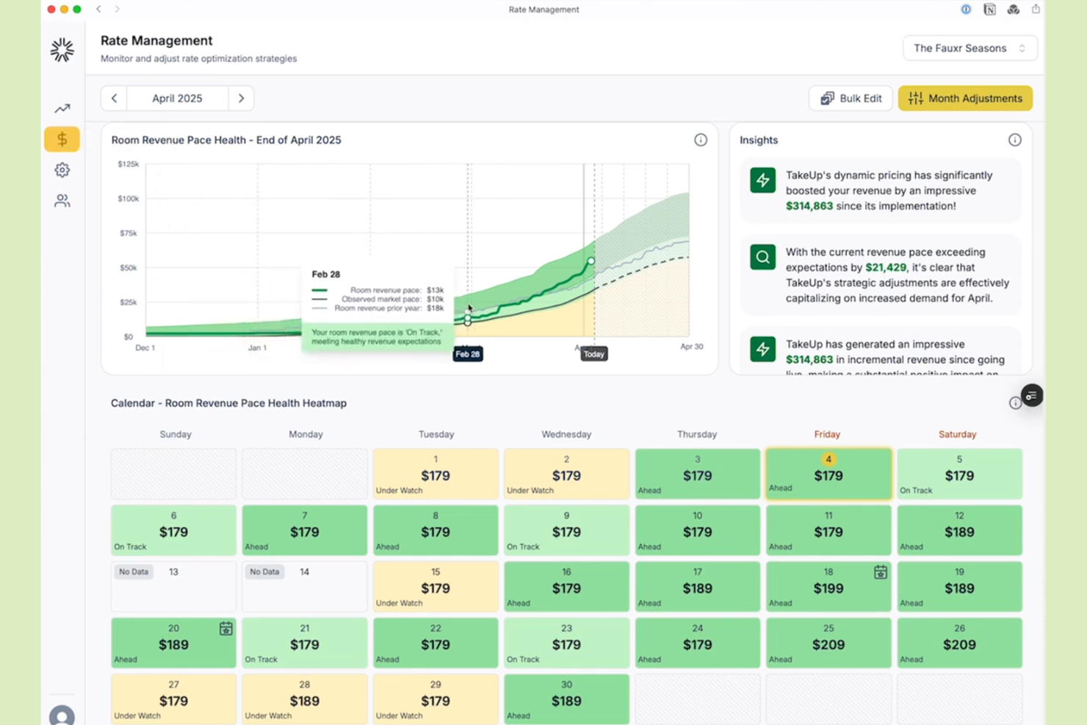Go to the previous month with the left chevron
Screen dimensions: 1087x725
(114, 98)
